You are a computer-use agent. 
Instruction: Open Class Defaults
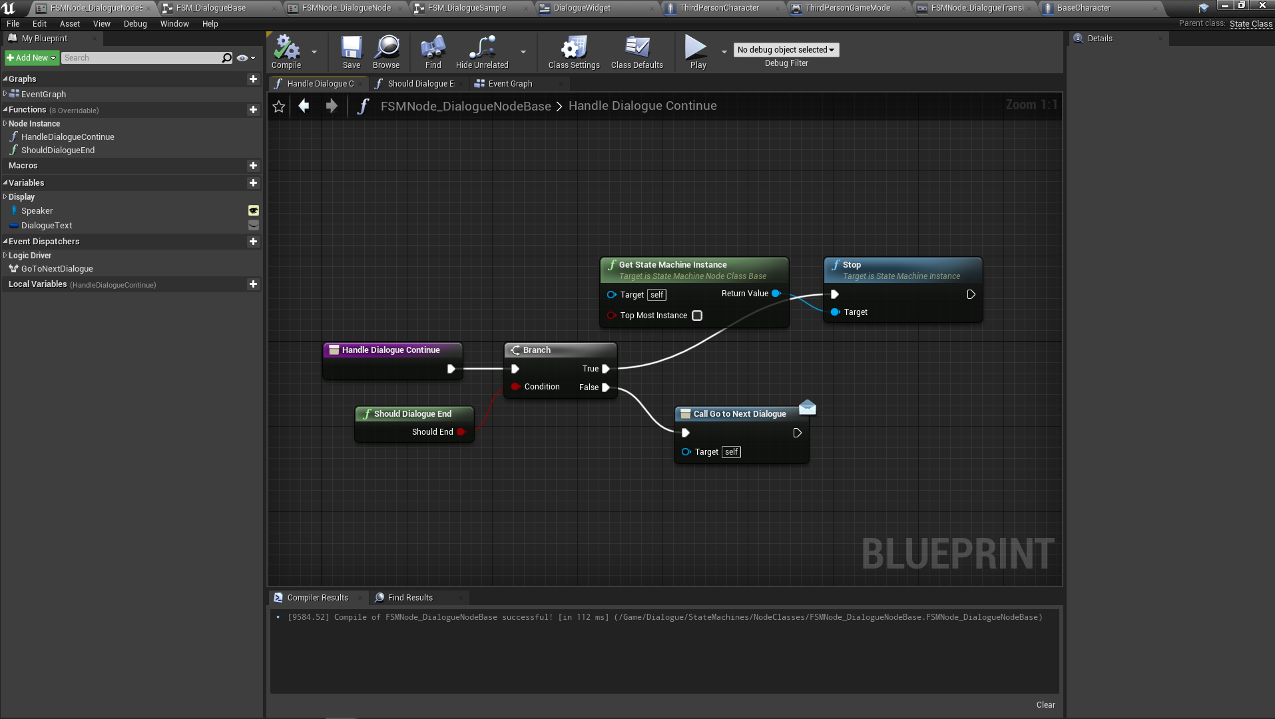coord(637,51)
